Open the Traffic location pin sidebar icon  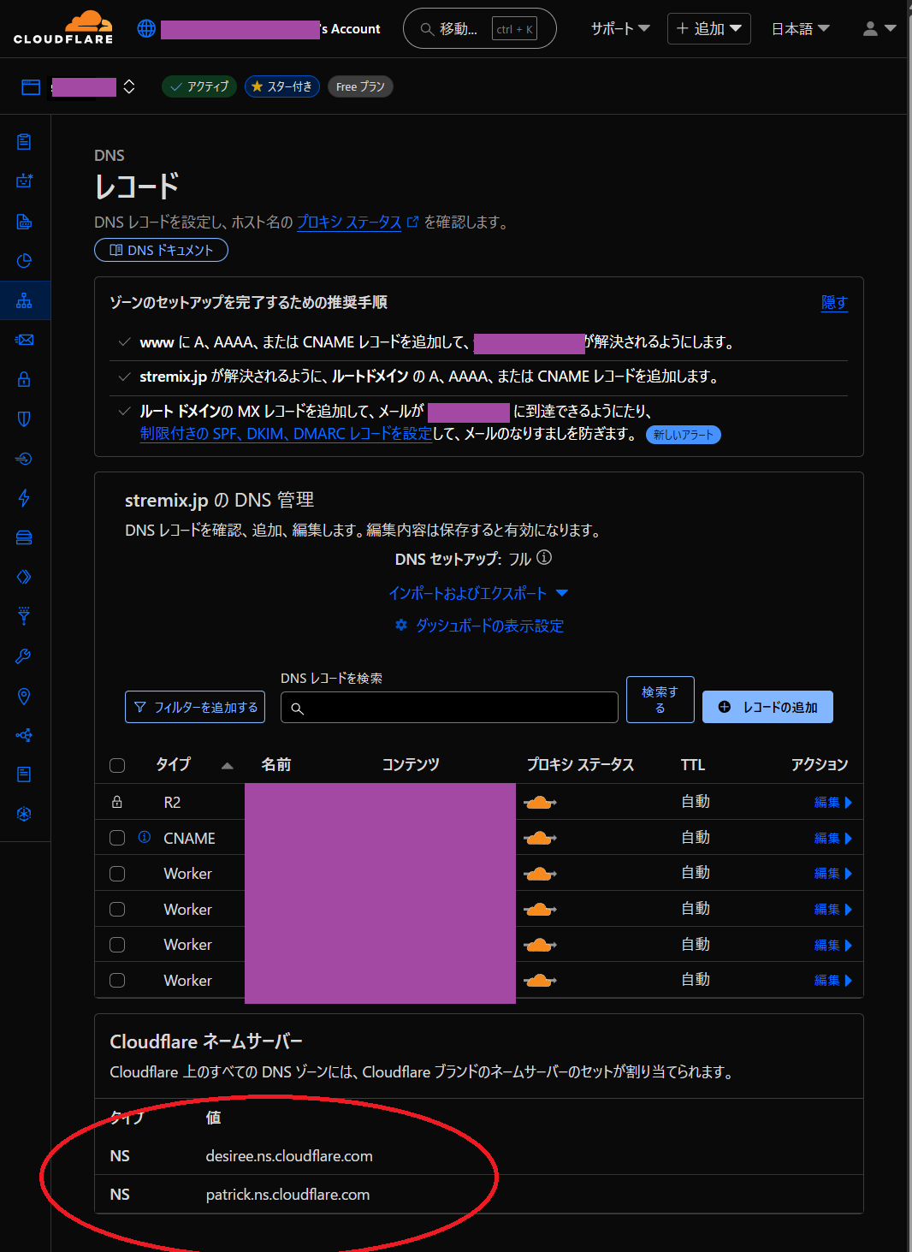(24, 696)
